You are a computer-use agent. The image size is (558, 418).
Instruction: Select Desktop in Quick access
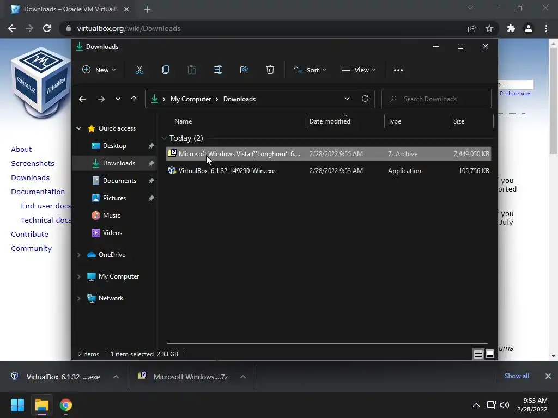click(x=114, y=146)
